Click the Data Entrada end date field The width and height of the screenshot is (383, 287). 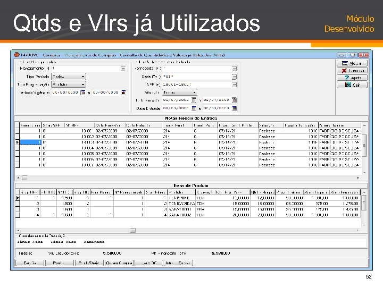click(217, 108)
